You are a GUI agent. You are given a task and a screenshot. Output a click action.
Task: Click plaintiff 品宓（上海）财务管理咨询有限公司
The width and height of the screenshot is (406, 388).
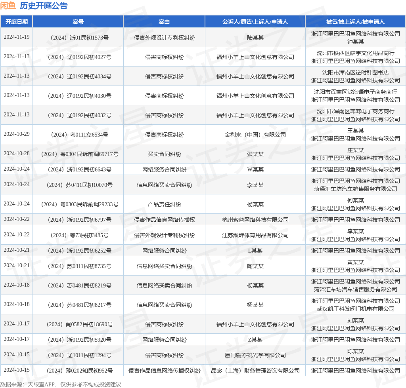(x=255, y=371)
